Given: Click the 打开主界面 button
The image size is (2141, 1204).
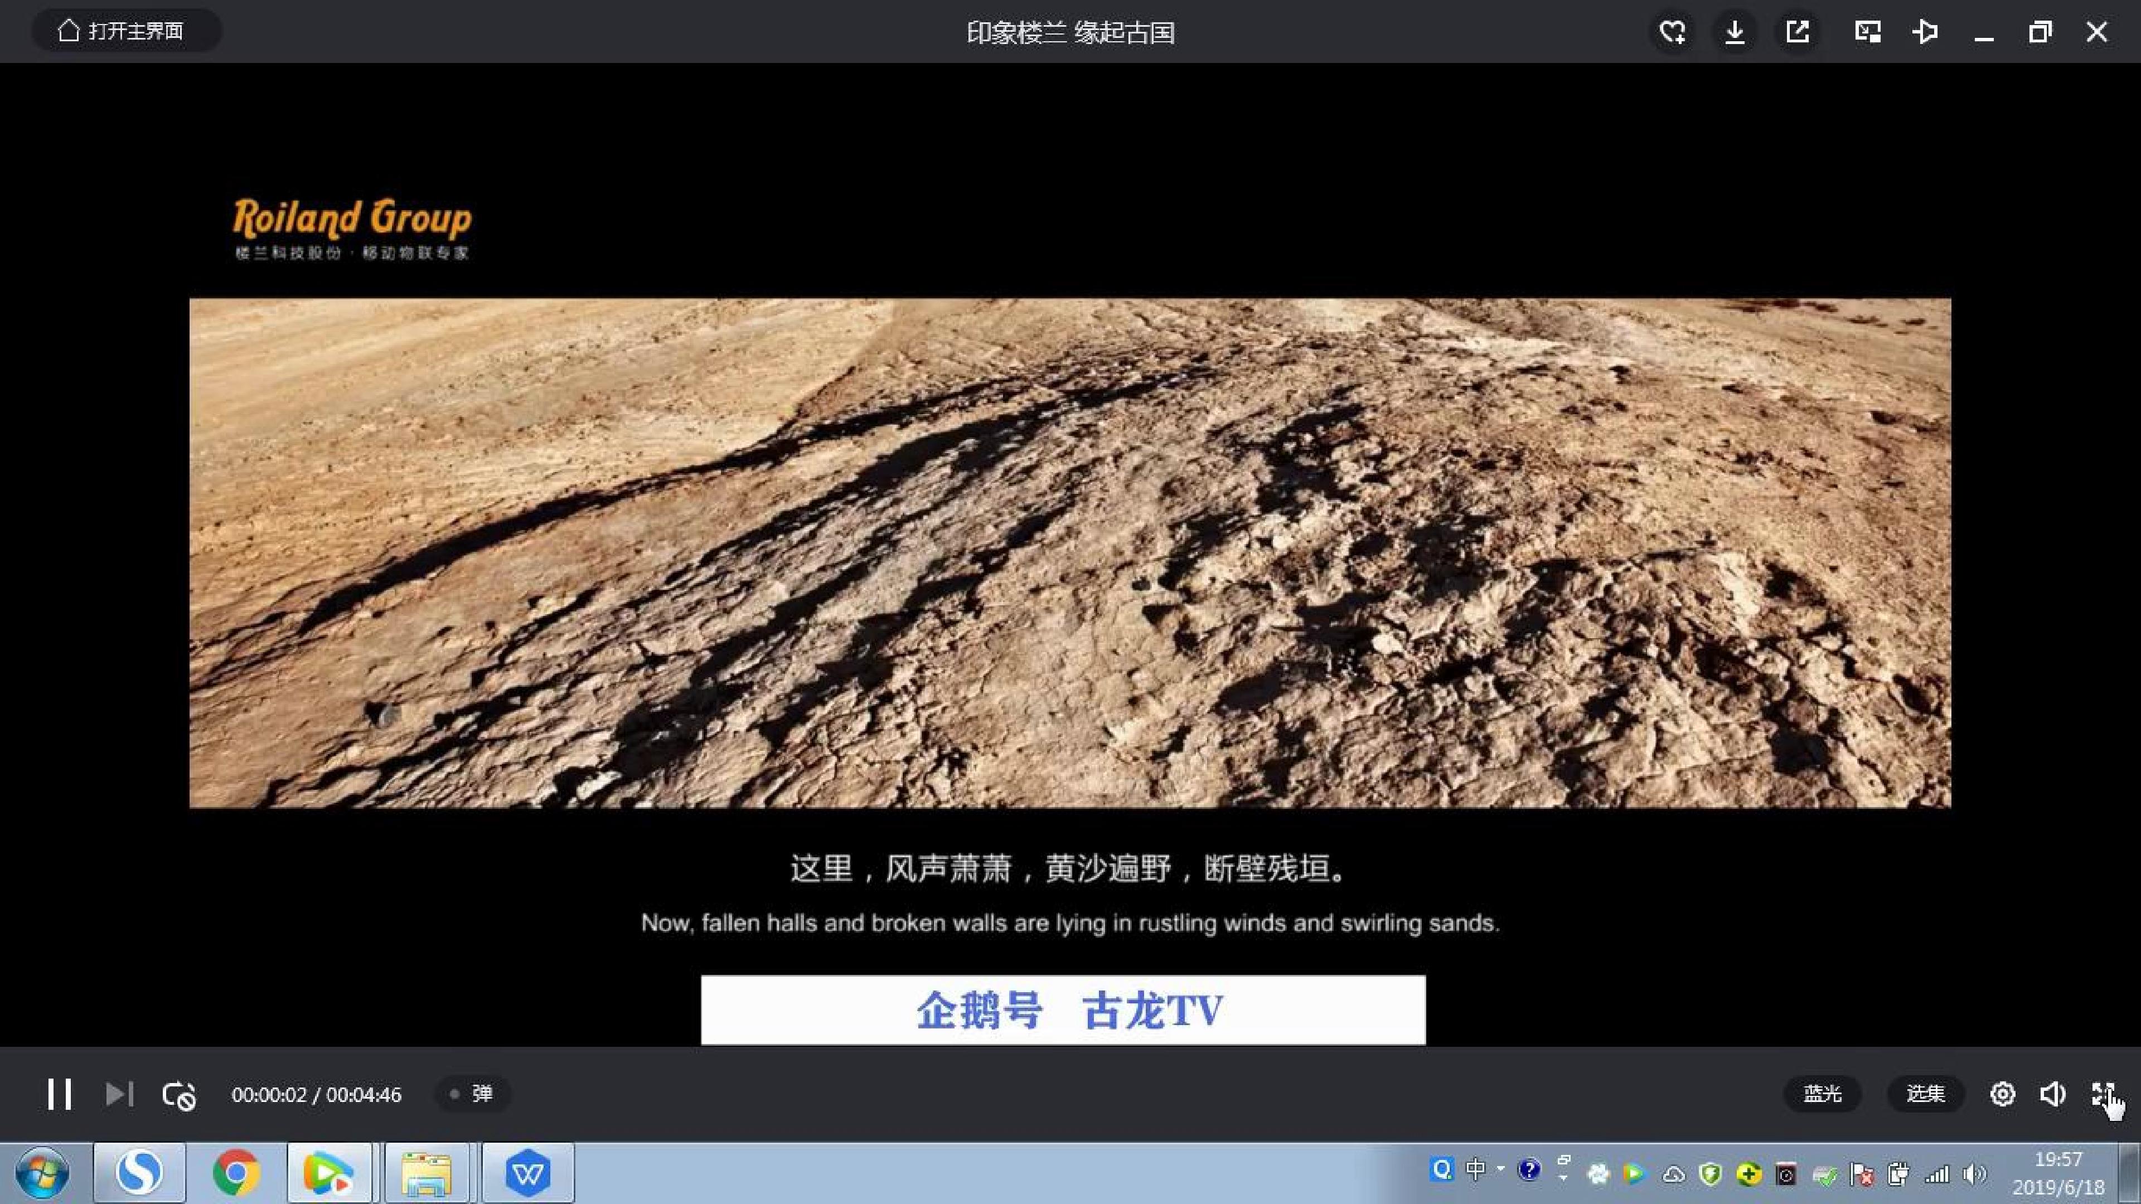Looking at the screenshot, I should [127, 32].
